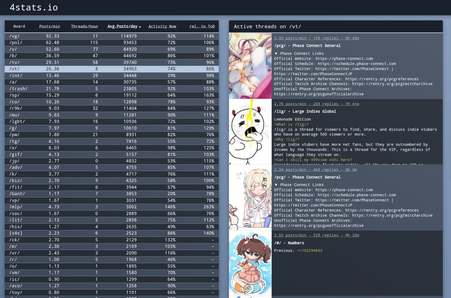Select the [s4s] board row
The image size is (451, 298).
(x=112, y=233)
